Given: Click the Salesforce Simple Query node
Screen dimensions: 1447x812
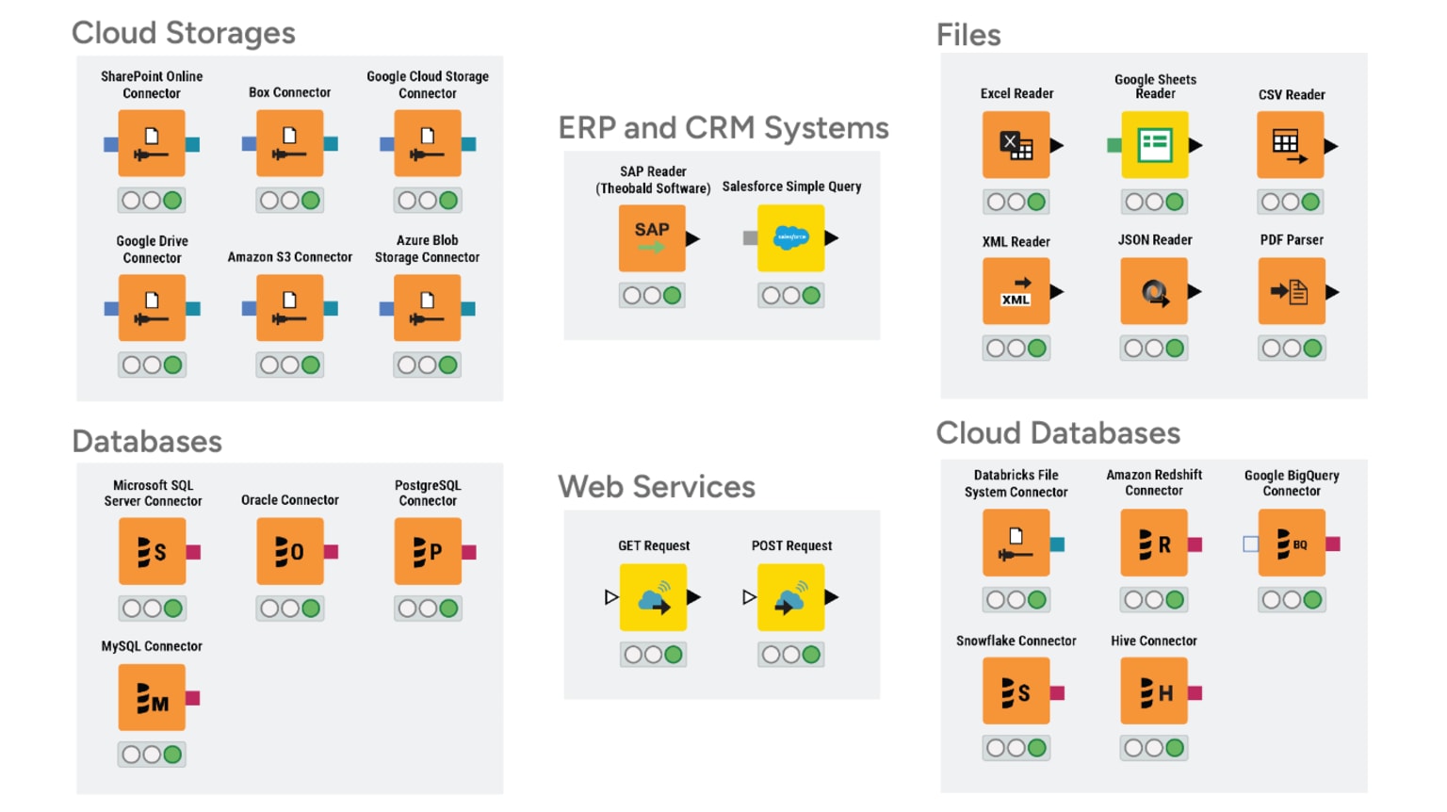Looking at the screenshot, I should pos(790,238).
